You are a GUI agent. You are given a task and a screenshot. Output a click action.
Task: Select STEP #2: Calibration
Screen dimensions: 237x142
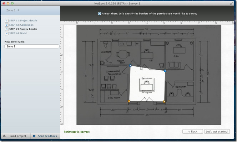pyautogui.click(x=21, y=25)
